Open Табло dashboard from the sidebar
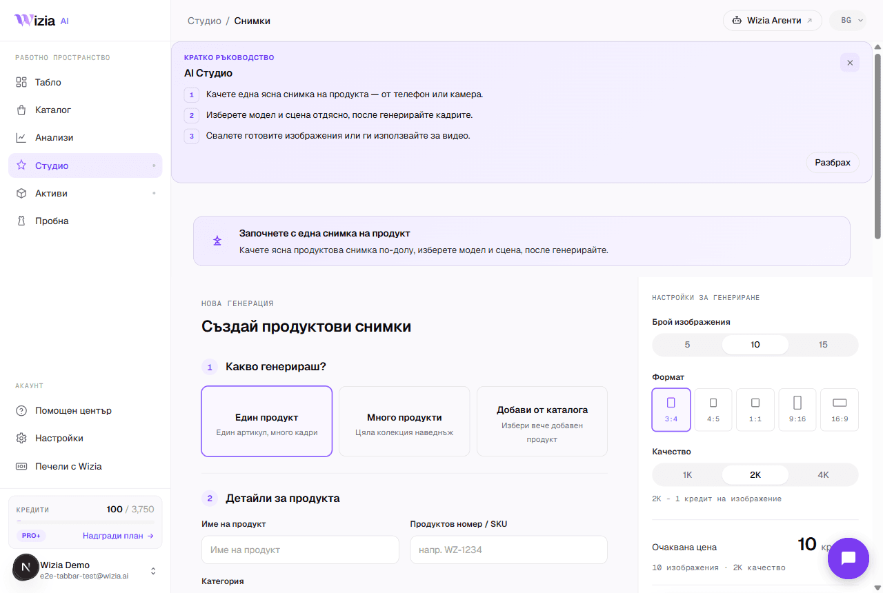 85,82
